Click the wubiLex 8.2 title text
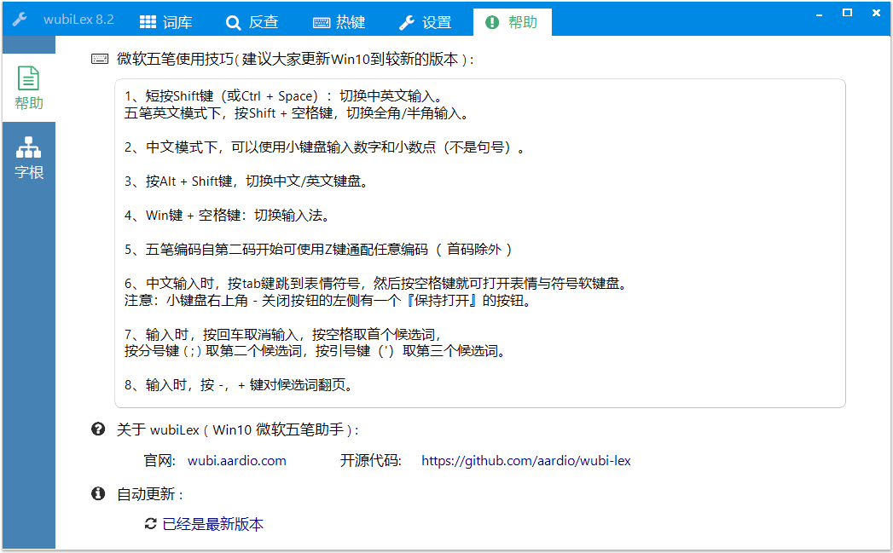This screenshot has width=893, height=553. pyautogui.click(x=78, y=19)
